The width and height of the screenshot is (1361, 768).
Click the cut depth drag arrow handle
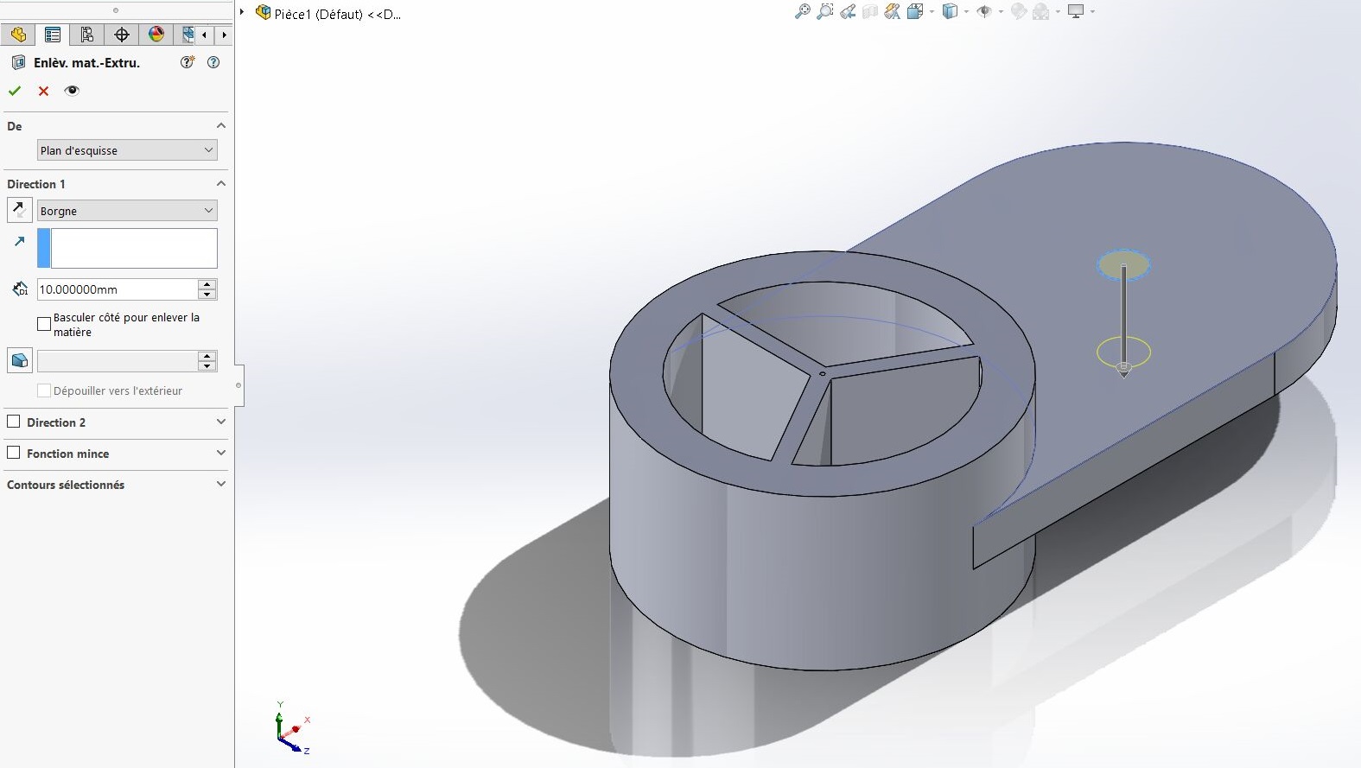point(1123,370)
